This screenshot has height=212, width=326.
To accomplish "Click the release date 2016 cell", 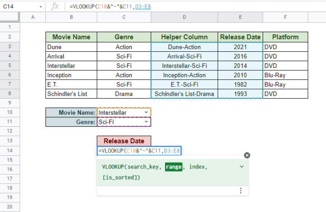I will click(240, 56).
